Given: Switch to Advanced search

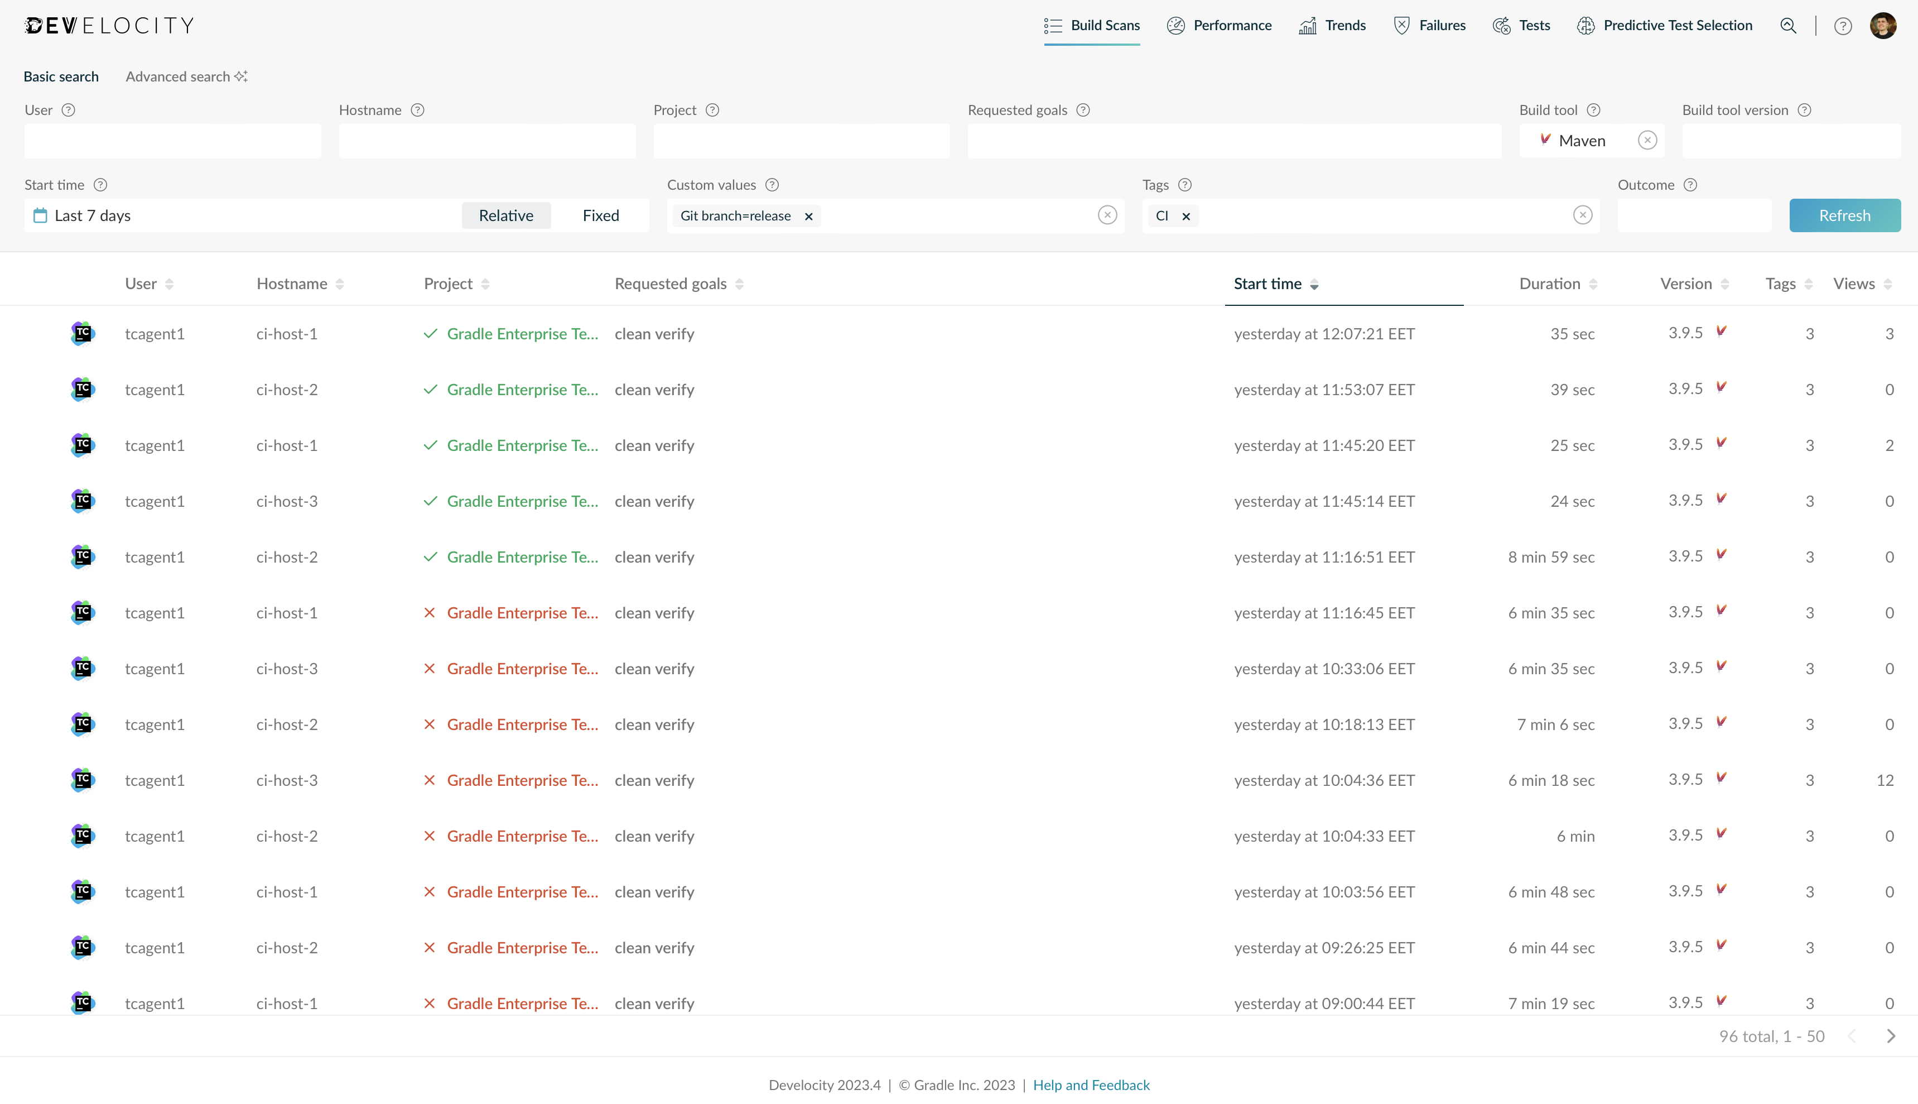Looking at the screenshot, I should point(179,76).
